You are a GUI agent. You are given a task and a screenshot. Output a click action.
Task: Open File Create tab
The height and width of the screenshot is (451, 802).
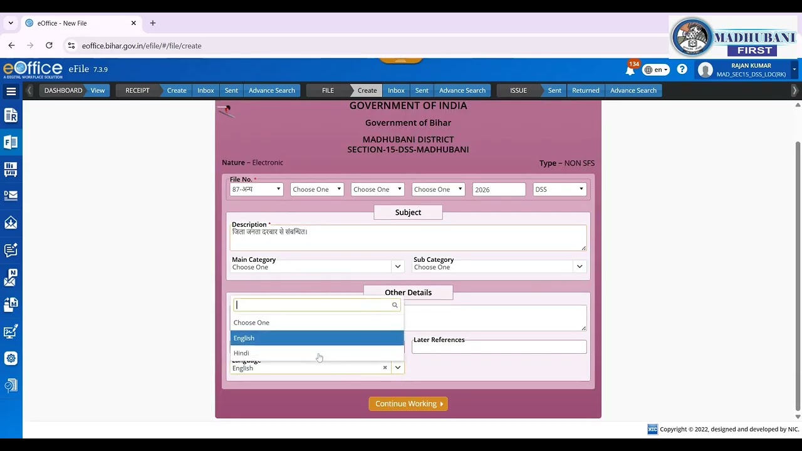point(367,90)
